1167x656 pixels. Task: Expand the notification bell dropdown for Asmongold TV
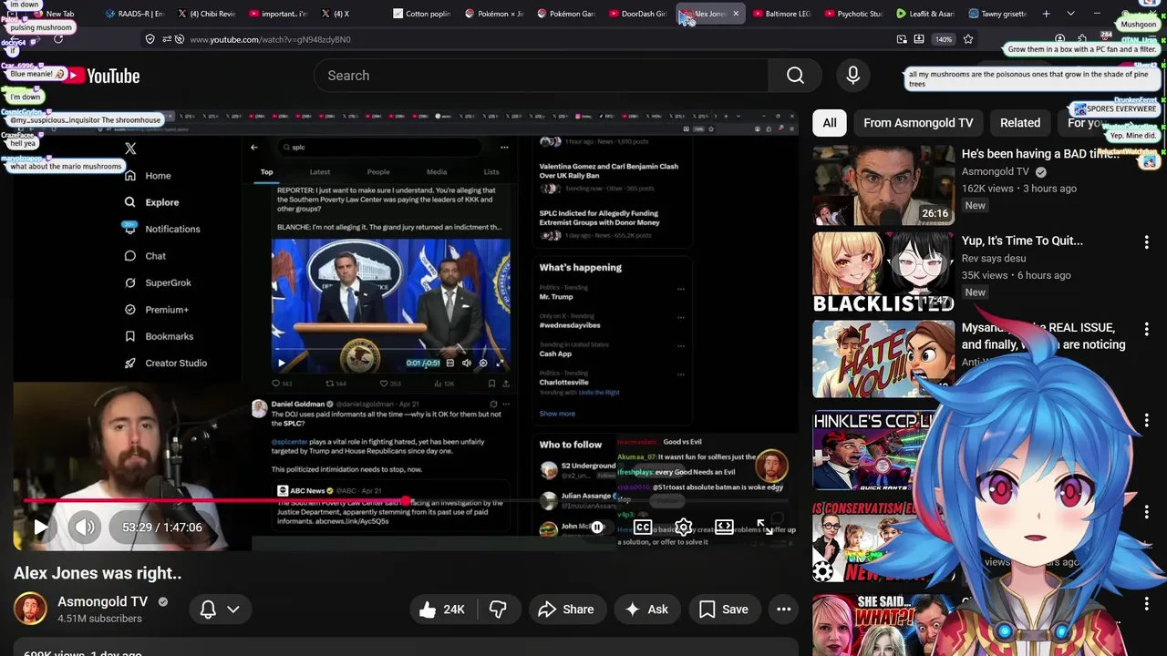220,610
